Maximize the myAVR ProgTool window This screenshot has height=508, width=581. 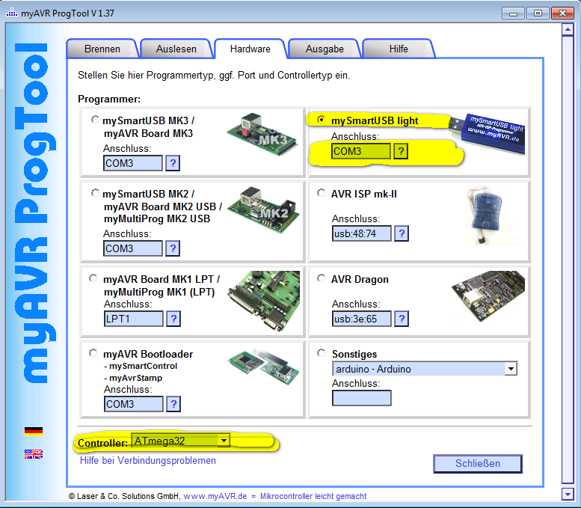(538, 13)
